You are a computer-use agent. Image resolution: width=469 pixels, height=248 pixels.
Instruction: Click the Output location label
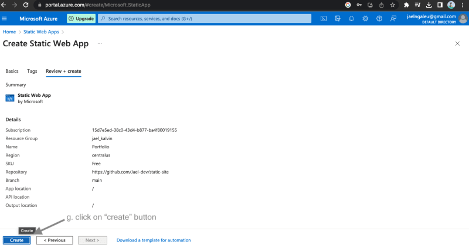click(21, 206)
